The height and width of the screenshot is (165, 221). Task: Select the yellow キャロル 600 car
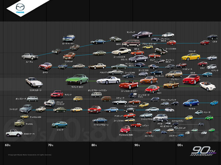click(x=25, y=117)
